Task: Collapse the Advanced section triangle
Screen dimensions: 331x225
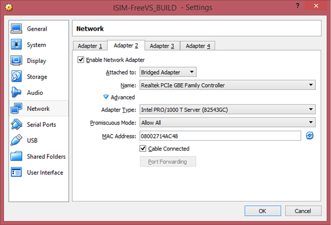Action: point(106,97)
